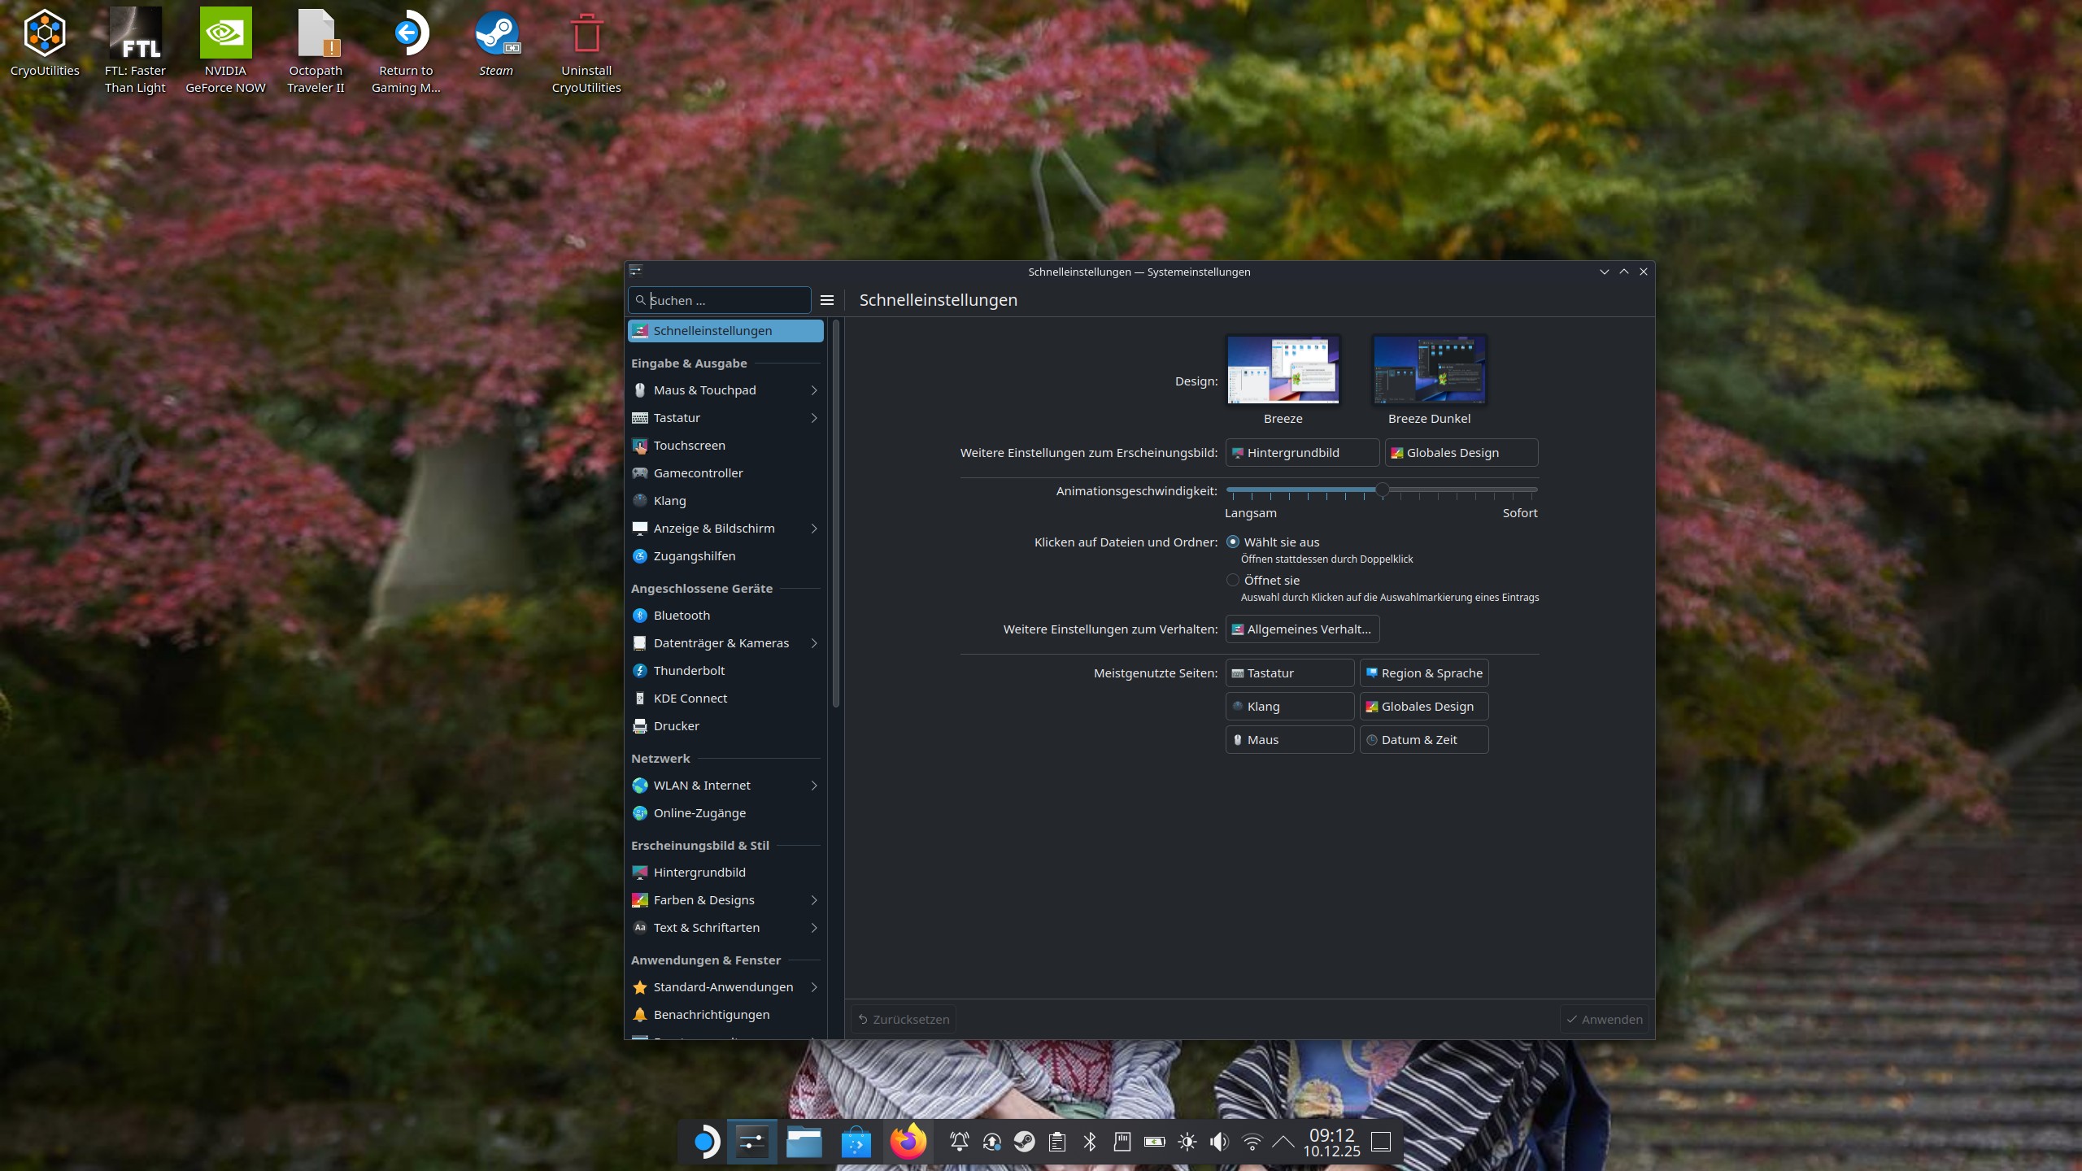Click the clipboard tray icon

point(1057,1142)
